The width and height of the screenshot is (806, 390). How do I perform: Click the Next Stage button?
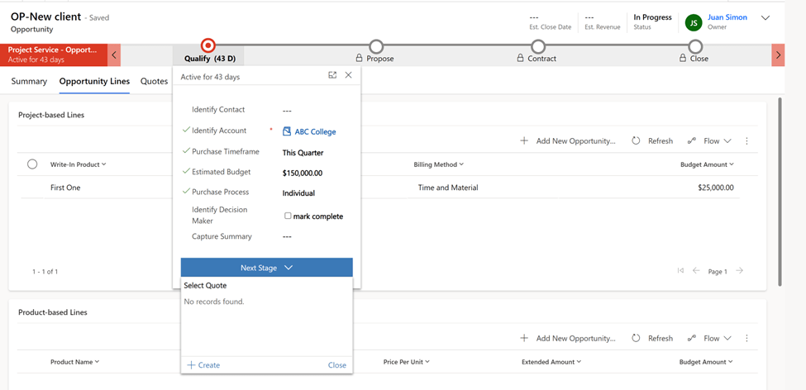point(266,268)
